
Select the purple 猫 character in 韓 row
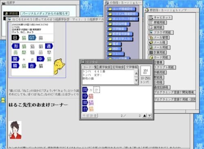(91, 103)
